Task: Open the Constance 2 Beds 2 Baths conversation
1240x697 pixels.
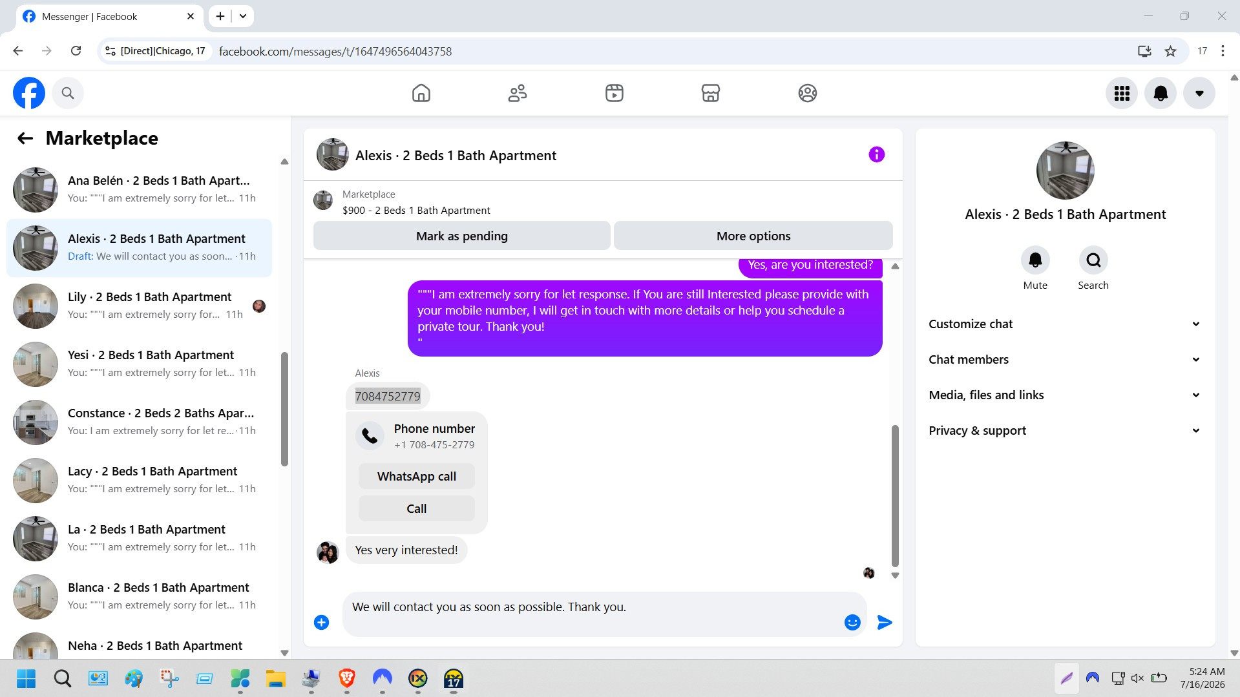Action: [x=139, y=422]
